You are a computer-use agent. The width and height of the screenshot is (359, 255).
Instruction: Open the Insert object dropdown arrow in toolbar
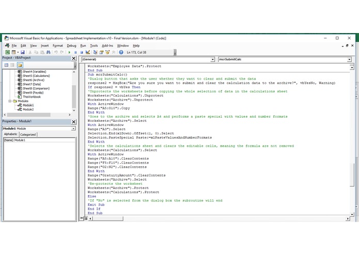[18, 52]
